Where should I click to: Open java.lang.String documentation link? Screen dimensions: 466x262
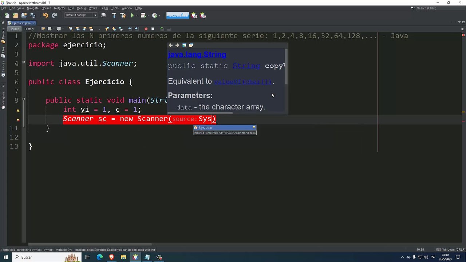(x=197, y=55)
